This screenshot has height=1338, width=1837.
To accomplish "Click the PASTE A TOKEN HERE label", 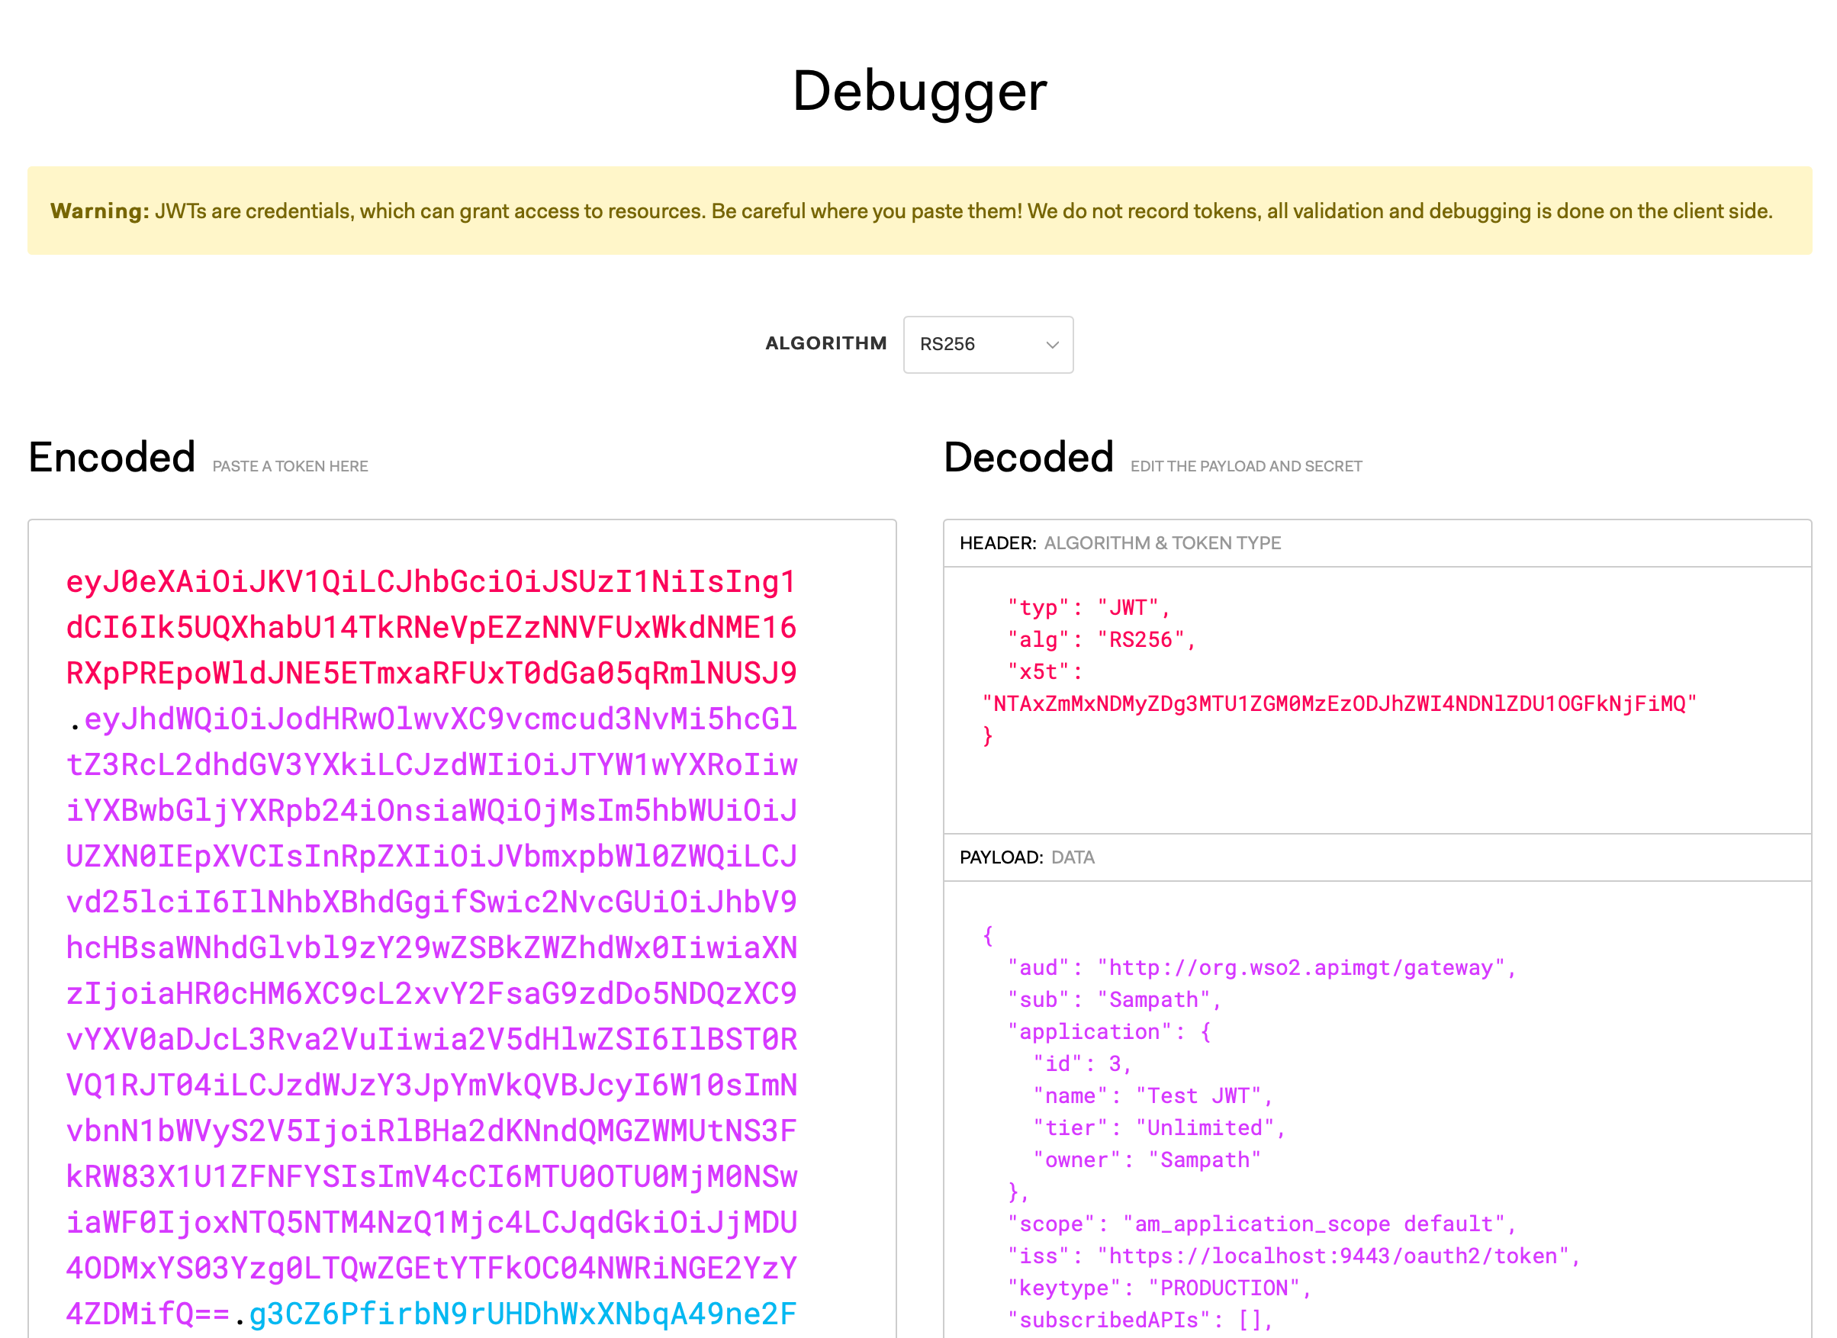I will (290, 467).
